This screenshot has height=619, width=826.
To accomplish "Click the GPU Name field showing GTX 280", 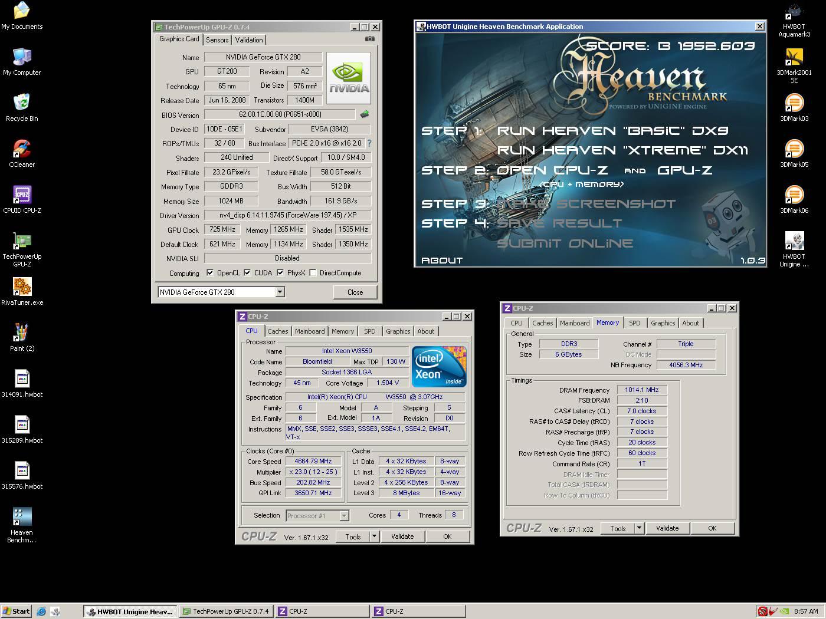I will [x=263, y=57].
